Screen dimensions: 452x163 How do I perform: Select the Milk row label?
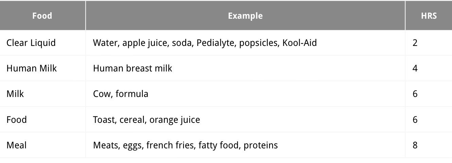tap(15, 94)
